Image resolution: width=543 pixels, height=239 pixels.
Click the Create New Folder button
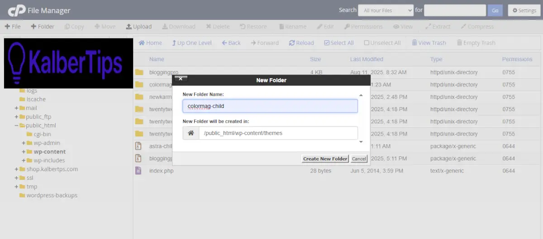coord(325,159)
